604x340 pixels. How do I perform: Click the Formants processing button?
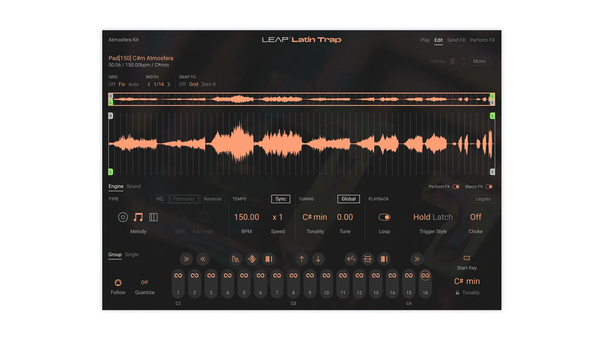click(x=184, y=199)
